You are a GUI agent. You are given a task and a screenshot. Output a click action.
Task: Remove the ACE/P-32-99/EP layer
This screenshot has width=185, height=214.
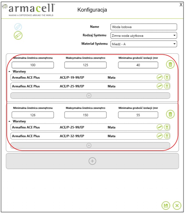pyautogui.click(x=167, y=136)
